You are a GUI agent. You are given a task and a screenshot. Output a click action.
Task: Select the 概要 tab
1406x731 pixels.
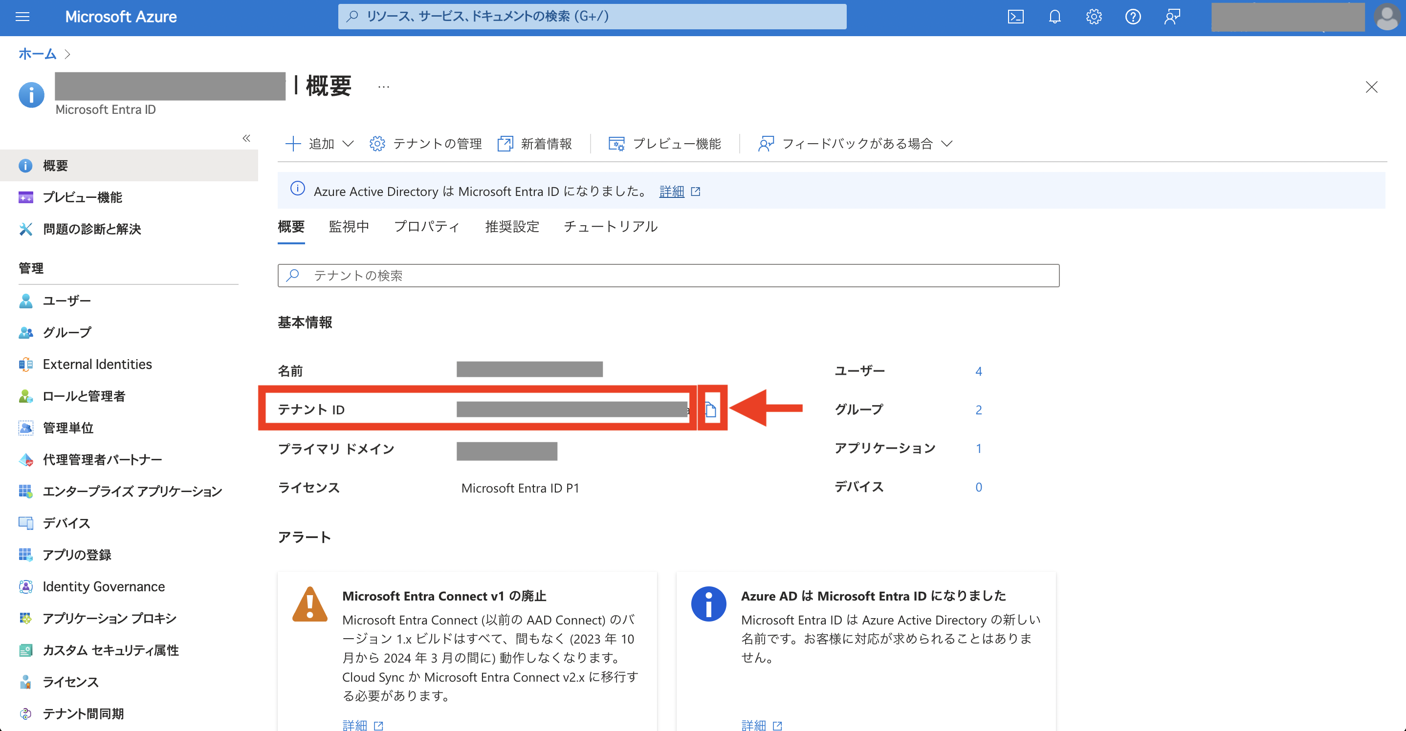pyautogui.click(x=291, y=226)
